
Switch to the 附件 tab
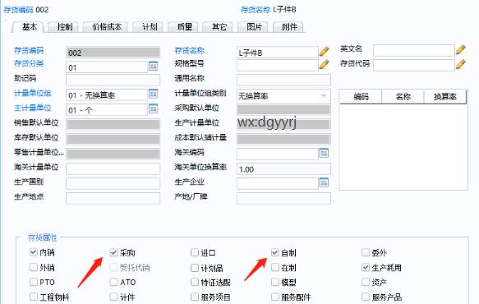[x=289, y=27]
